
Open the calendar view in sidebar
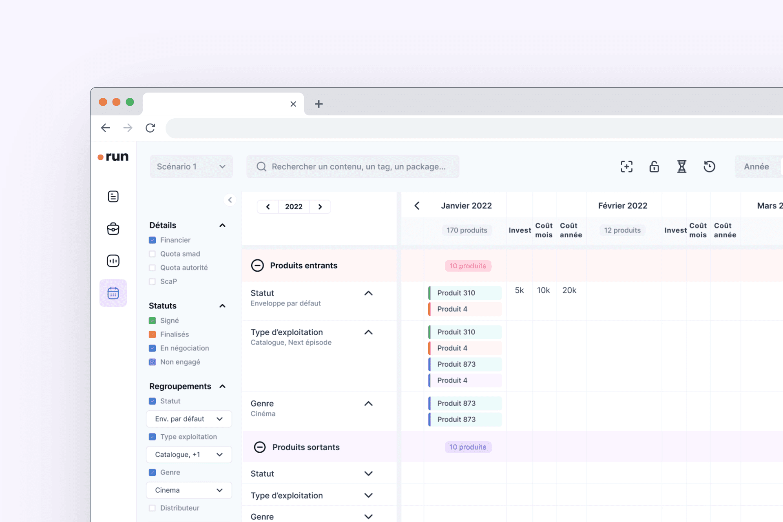(113, 293)
